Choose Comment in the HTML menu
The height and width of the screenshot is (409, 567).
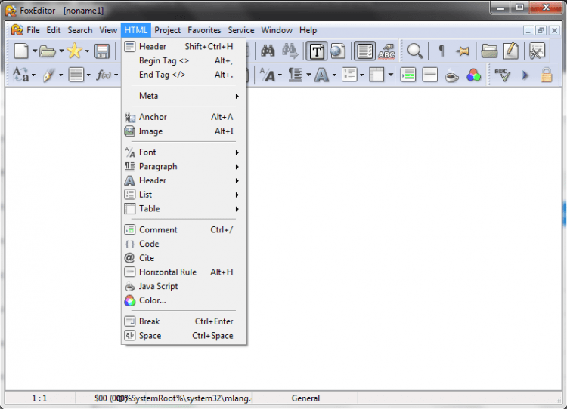(x=184, y=229)
